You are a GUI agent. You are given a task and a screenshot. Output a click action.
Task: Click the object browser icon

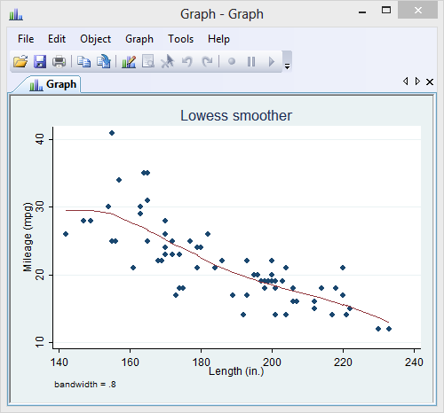pyautogui.click(x=148, y=61)
